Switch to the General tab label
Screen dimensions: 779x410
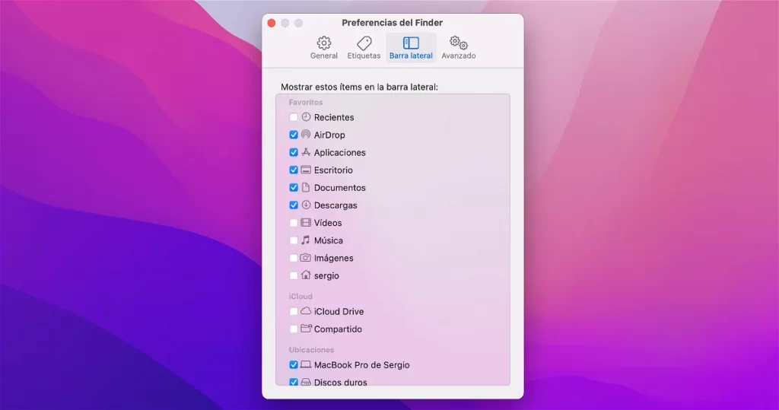(324, 56)
